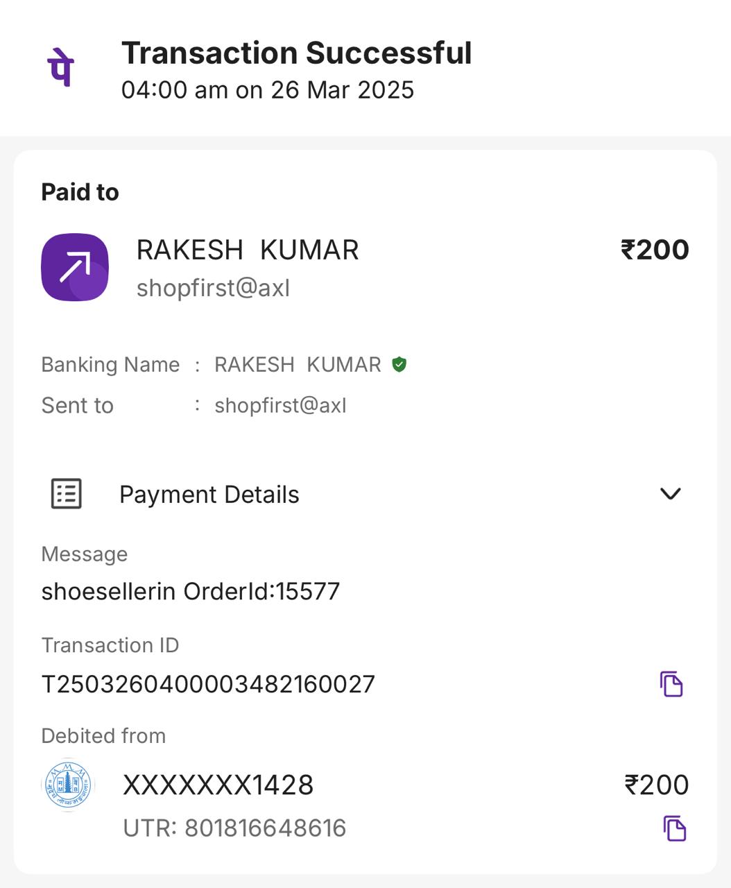Click the message shoesellerin OrderId:15577
This screenshot has width=731, height=888.
(x=191, y=591)
